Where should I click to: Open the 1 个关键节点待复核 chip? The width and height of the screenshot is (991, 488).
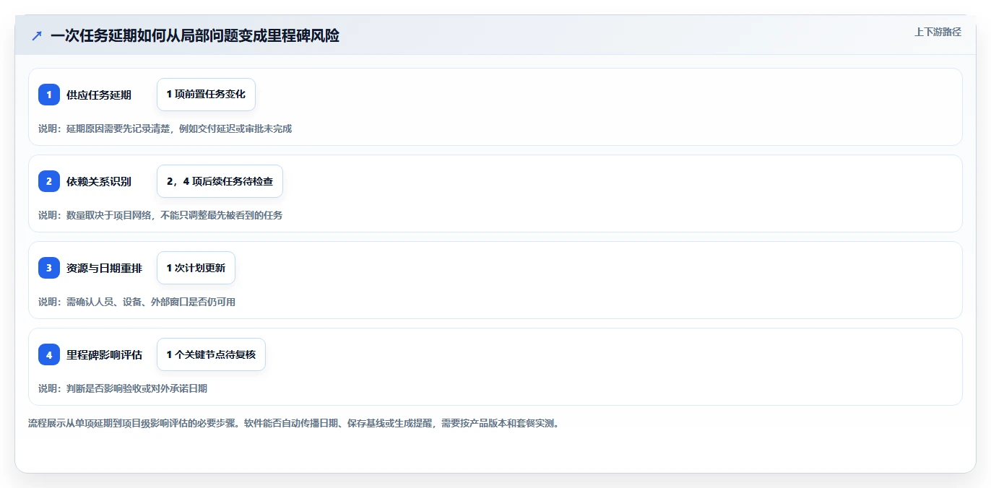pyautogui.click(x=211, y=354)
